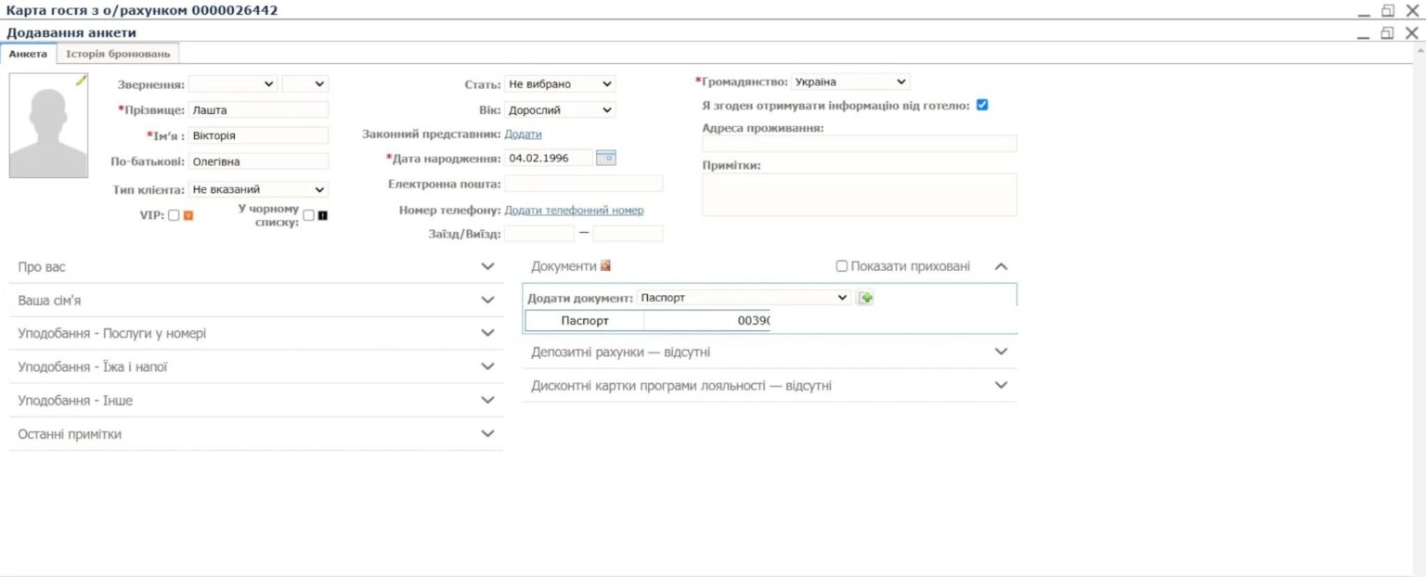Open the Стать dropdown
The image size is (1426, 577).
click(560, 83)
